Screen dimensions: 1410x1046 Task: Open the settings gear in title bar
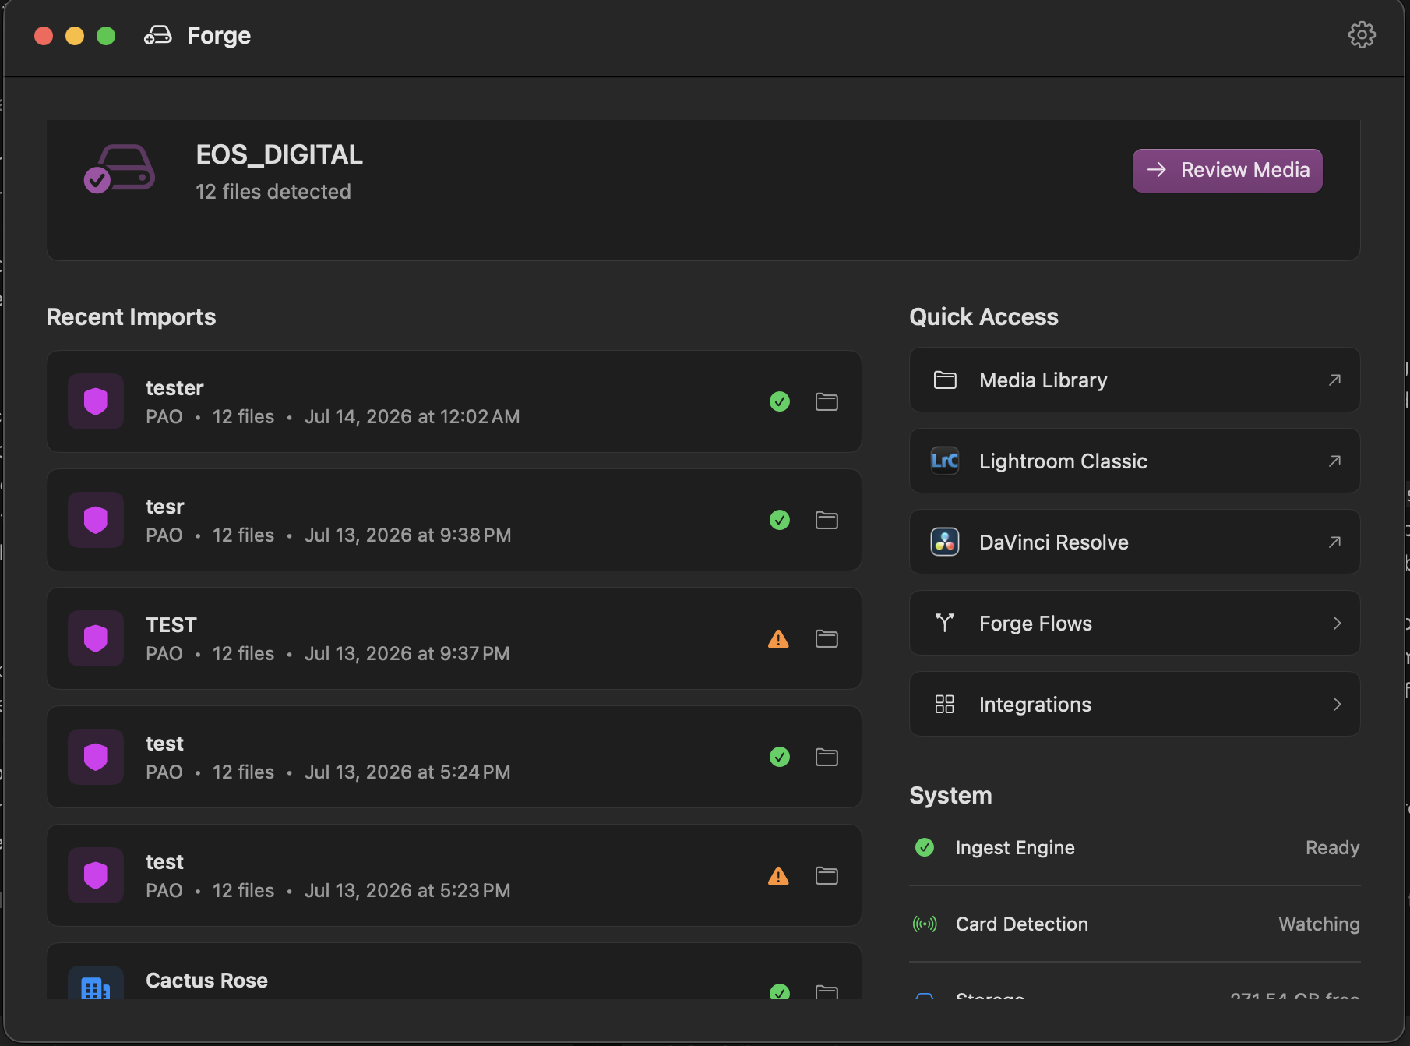(1362, 35)
